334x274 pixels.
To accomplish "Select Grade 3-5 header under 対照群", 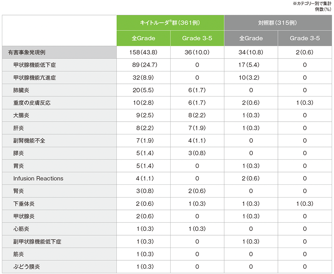I will (x=305, y=38).
